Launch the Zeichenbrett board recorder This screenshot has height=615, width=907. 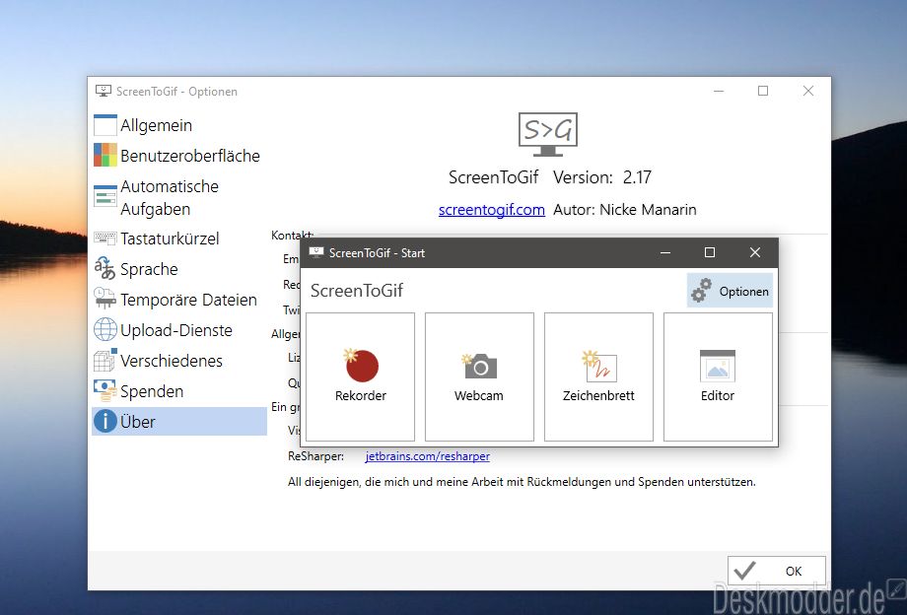598,376
